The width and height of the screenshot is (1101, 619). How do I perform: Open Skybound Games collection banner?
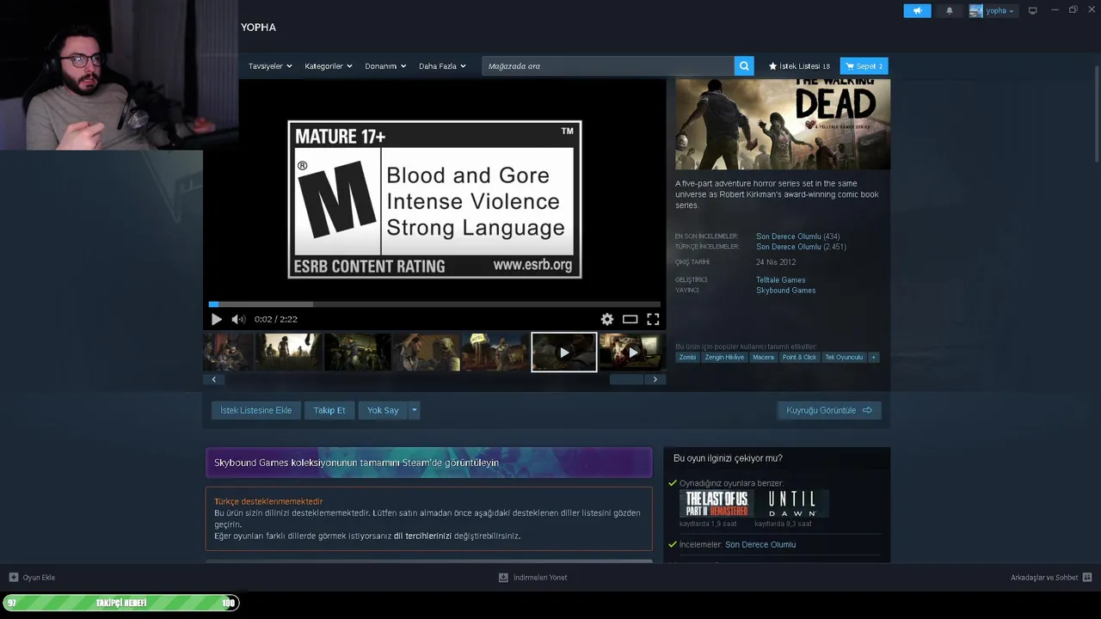(428, 463)
